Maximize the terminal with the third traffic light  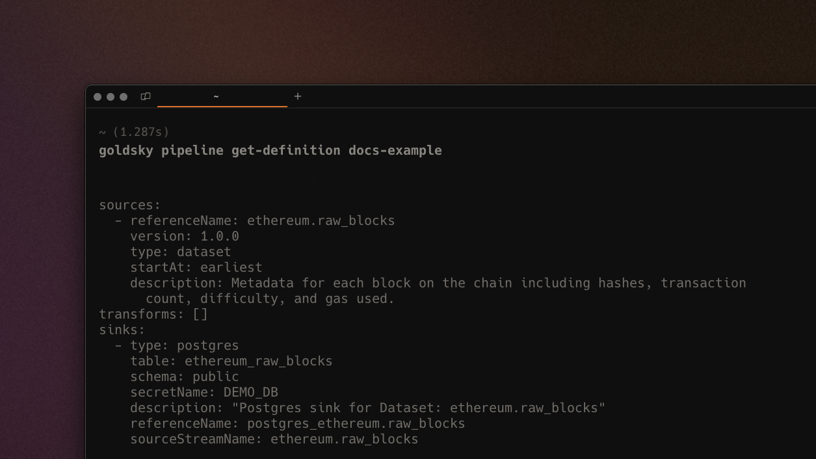click(x=124, y=97)
